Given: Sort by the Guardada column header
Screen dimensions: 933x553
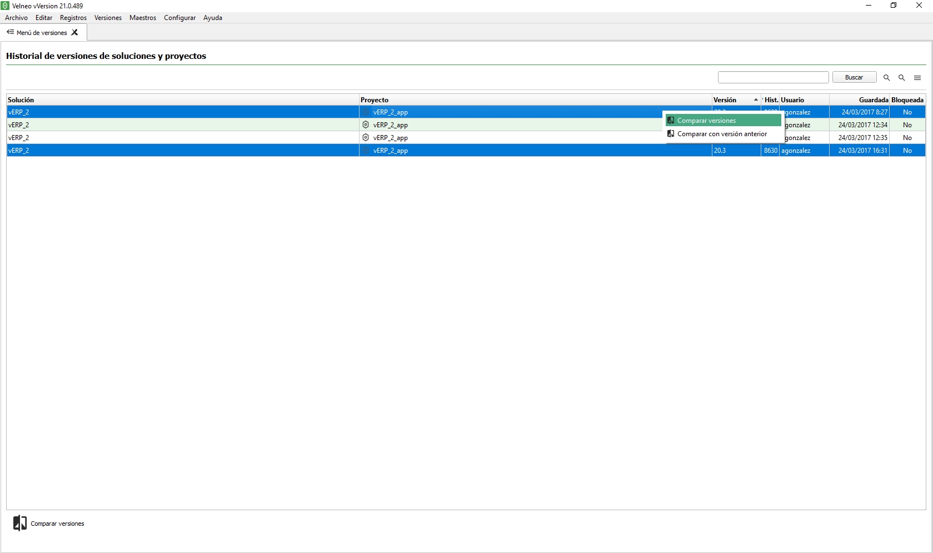Looking at the screenshot, I should (x=873, y=100).
